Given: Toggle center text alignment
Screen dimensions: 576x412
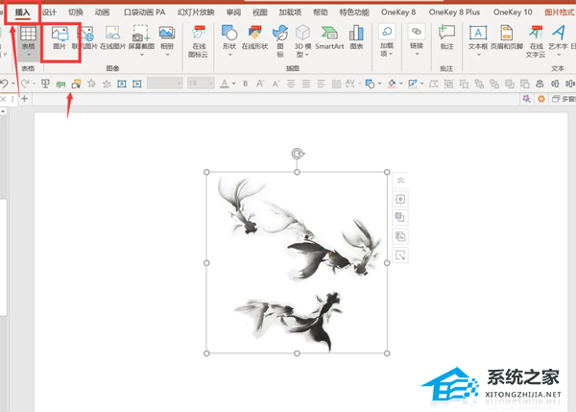Looking at the screenshot, I should 291,84.
